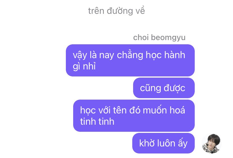Click 'muốn hoá' text in the third bubble
The image size is (233, 158).
click(164, 110)
